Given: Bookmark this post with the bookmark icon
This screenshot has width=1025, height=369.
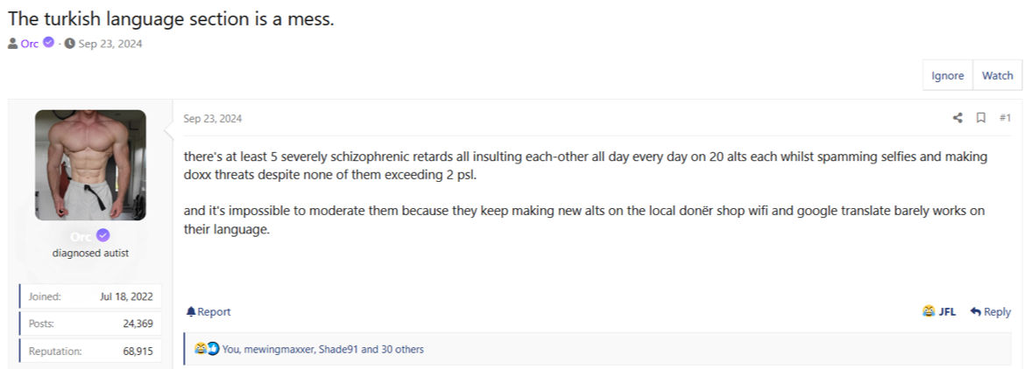Looking at the screenshot, I should pos(981,118).
